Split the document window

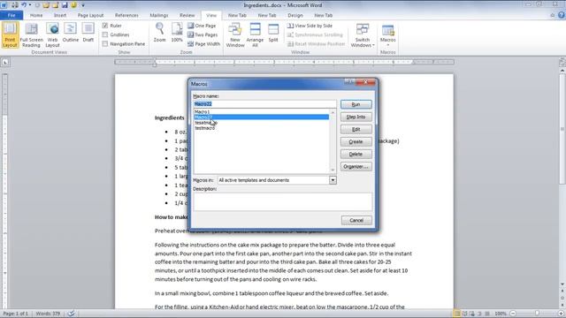point(273,33)
